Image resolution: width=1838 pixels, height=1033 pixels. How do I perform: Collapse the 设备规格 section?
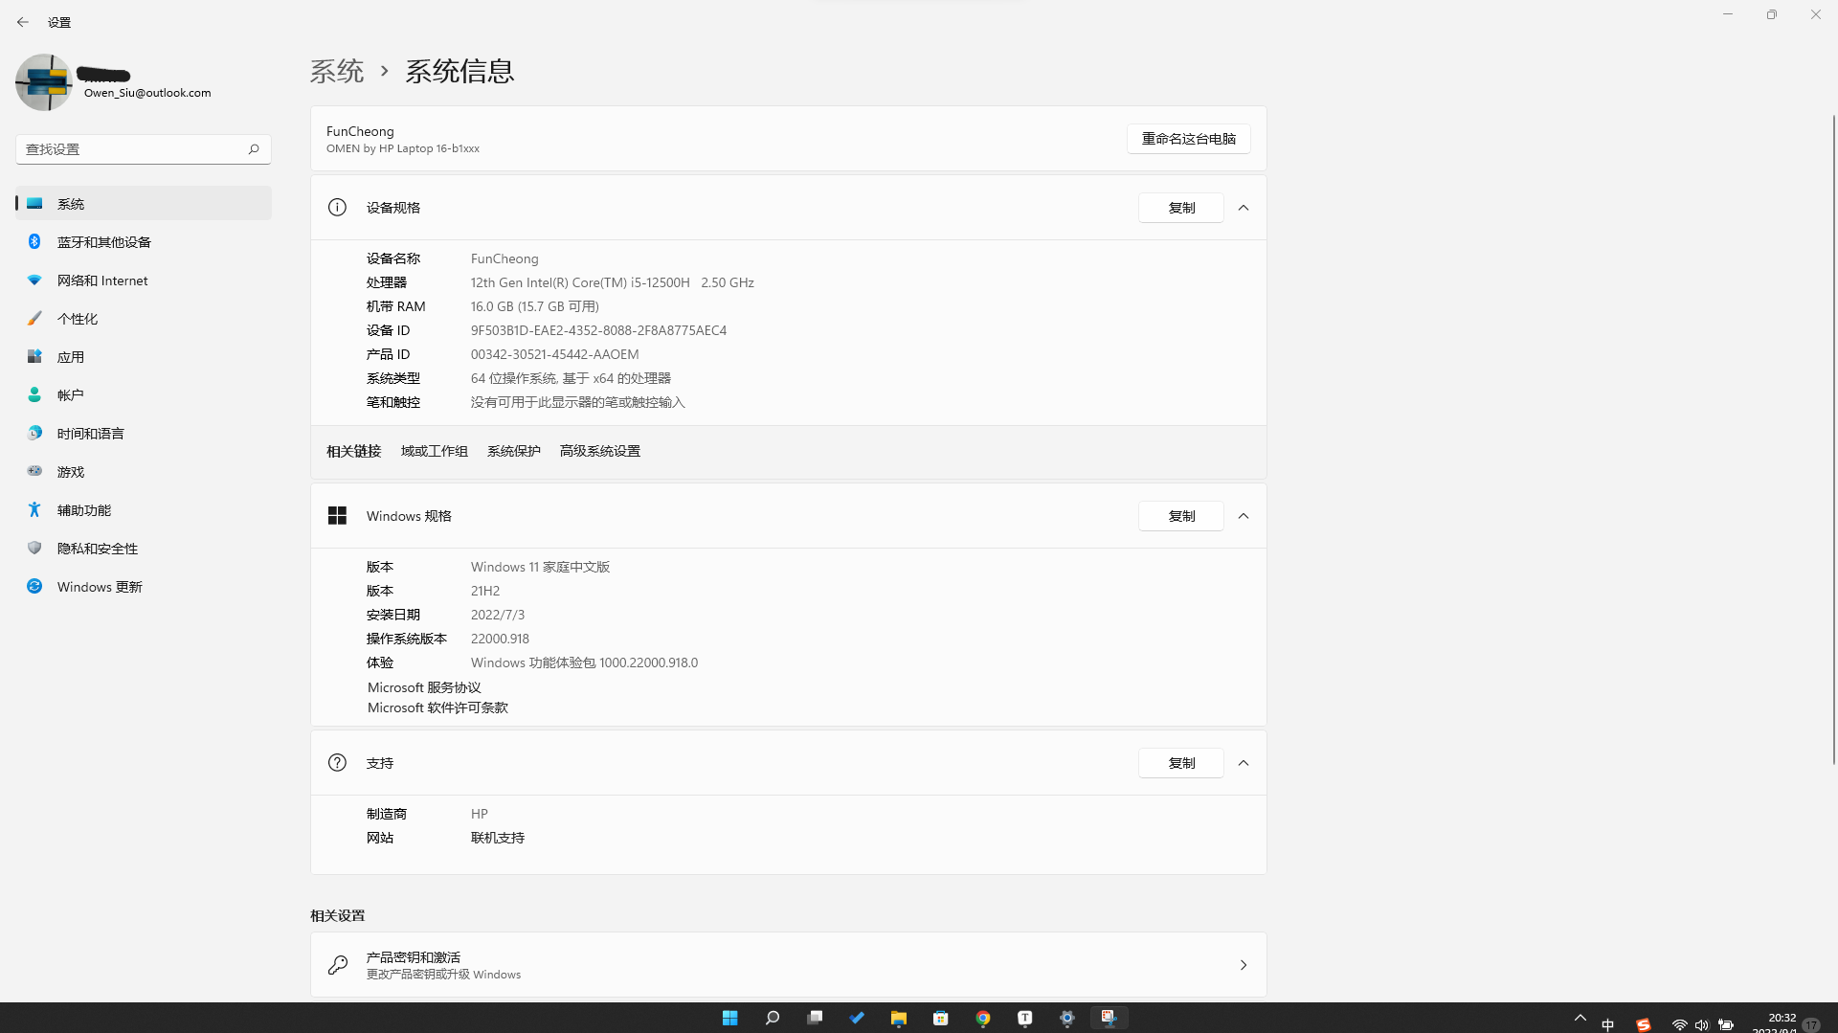tap(1244, 208)
